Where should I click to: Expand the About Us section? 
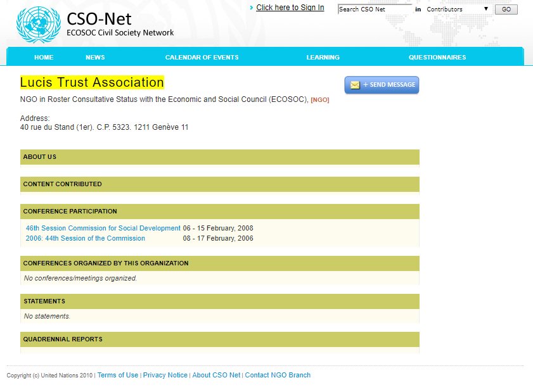219,157
